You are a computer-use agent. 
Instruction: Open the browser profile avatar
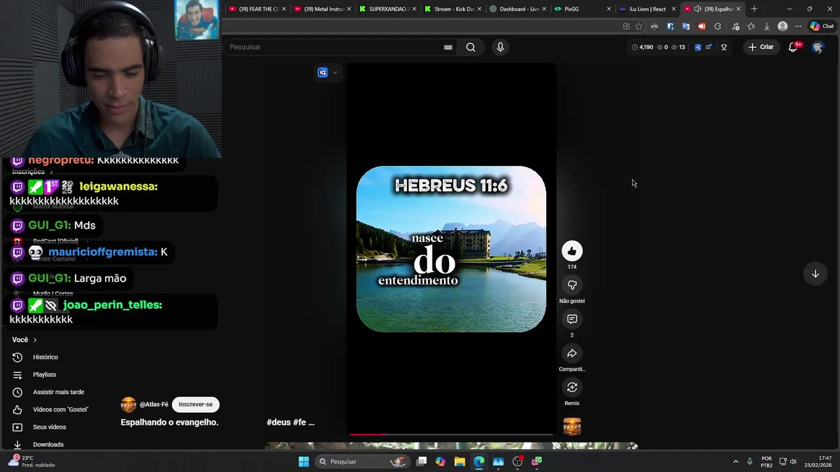[x=782, y=26]
